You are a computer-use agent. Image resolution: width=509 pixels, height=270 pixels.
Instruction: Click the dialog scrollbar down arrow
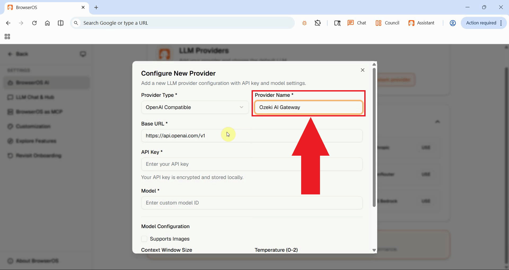pos(374,250)
